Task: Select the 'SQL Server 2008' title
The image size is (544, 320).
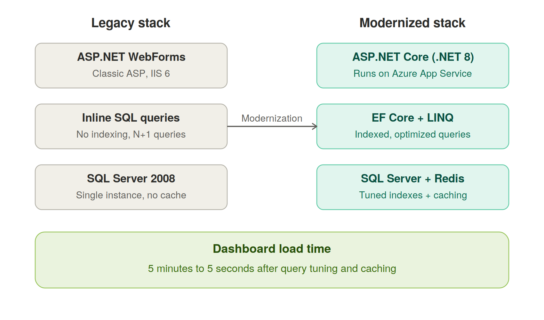Action: [131, 179]
